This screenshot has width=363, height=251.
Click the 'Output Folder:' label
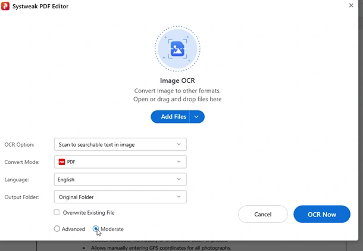[x=22, y=197]
